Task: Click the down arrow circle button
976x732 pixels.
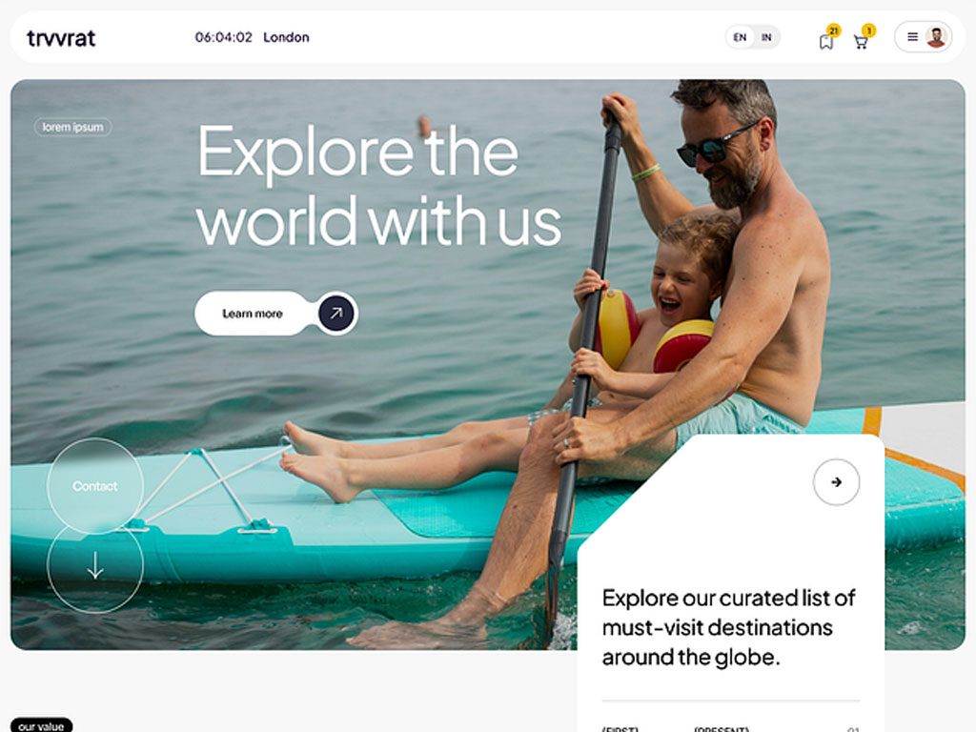Action: [x=95, y=565]
